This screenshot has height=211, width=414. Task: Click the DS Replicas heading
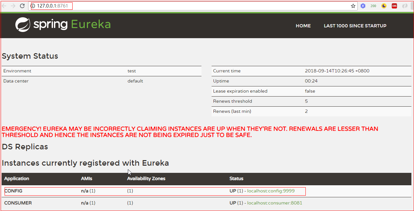tap(25, 147)
